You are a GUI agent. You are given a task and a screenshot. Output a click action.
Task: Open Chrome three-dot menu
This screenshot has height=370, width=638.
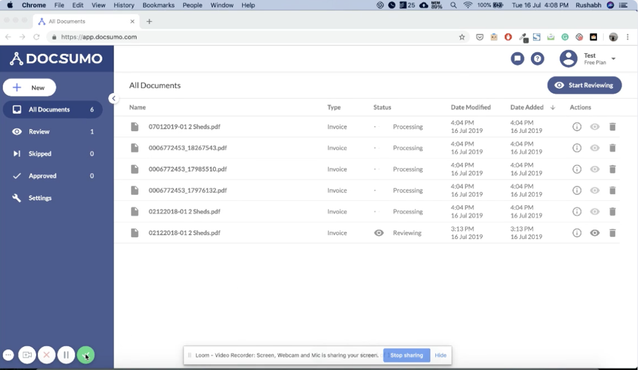pyautogui.click(x=628, y=37)
